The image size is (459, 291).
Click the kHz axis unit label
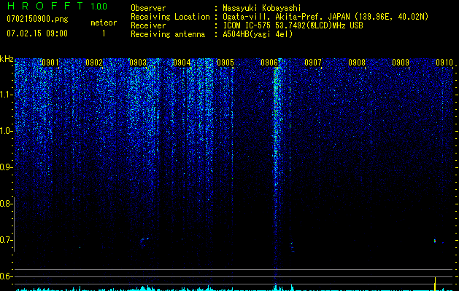pos(7,59)
